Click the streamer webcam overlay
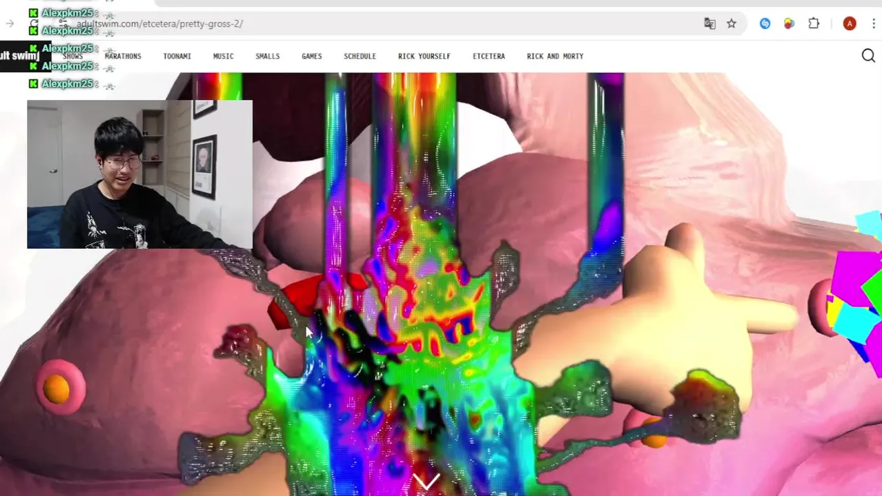This screenshot has width=882, height=496. [x=139, y=174]
